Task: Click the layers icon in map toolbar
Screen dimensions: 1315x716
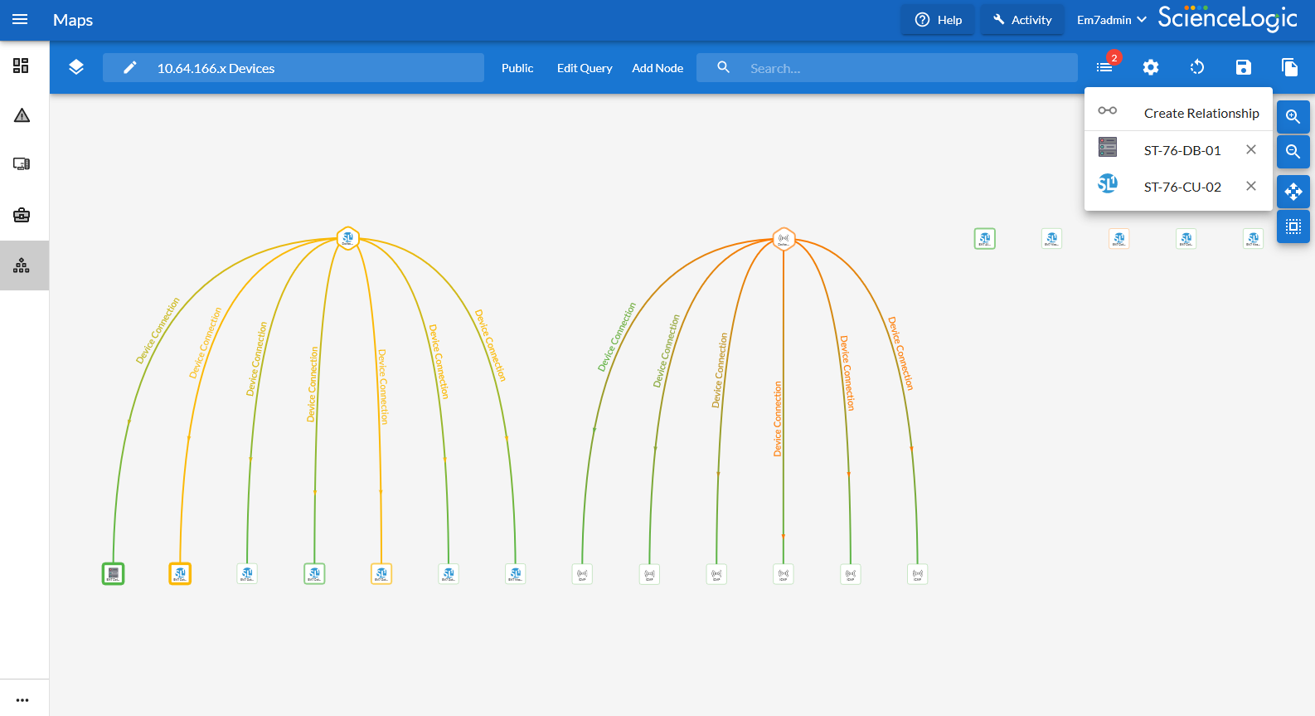Action: tap(76, 67)
